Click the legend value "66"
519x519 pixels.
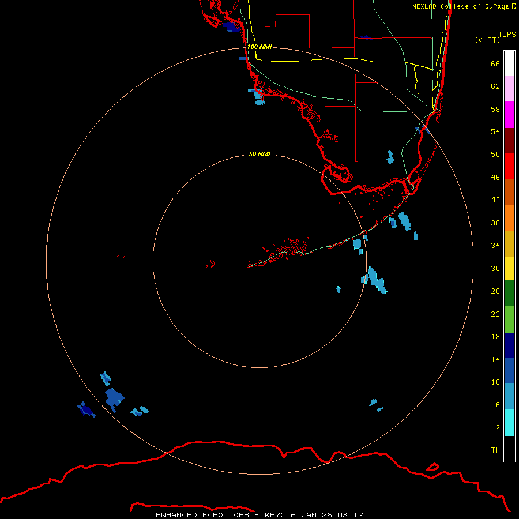[495, 64]
